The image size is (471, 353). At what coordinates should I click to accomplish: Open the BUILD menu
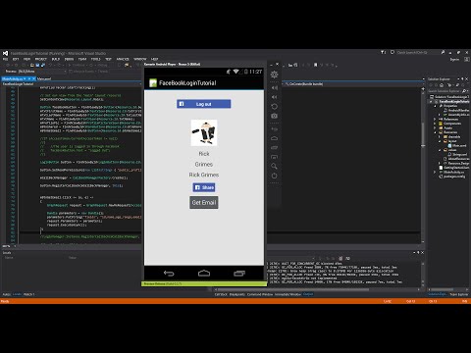coord(56,59)
